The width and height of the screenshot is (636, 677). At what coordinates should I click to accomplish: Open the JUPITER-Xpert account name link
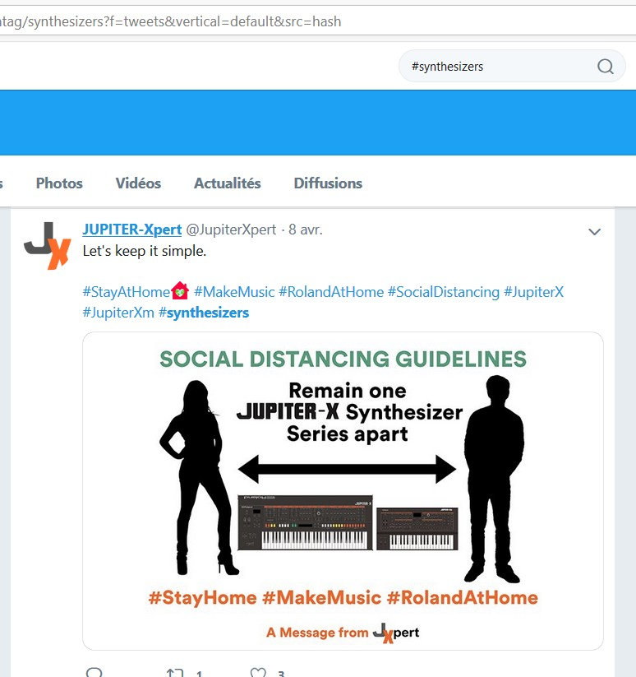click(132, 230)
